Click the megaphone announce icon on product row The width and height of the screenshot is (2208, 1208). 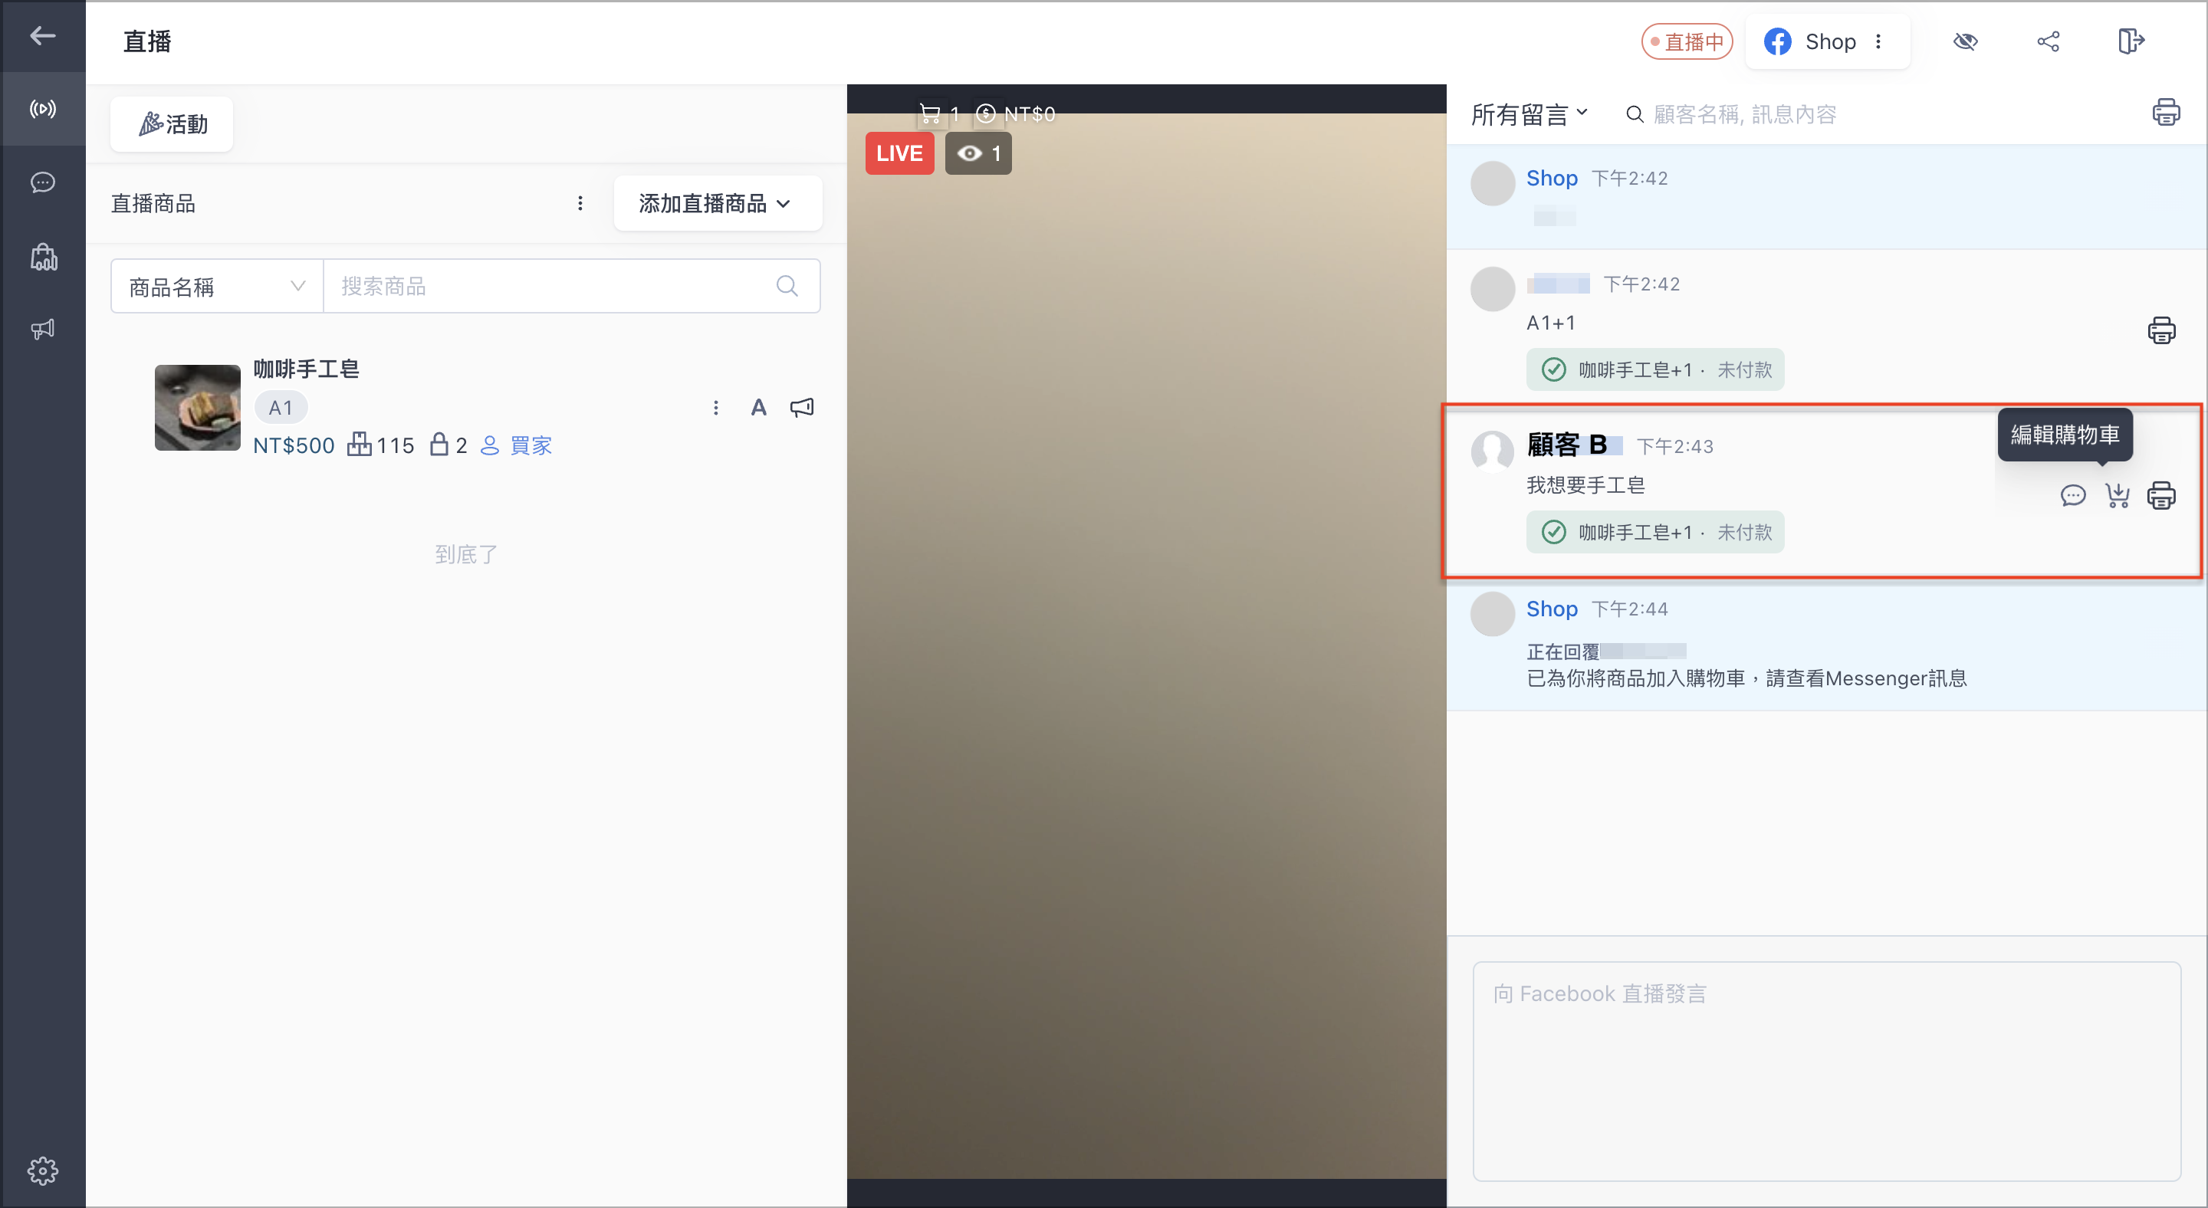click(802, 408)
